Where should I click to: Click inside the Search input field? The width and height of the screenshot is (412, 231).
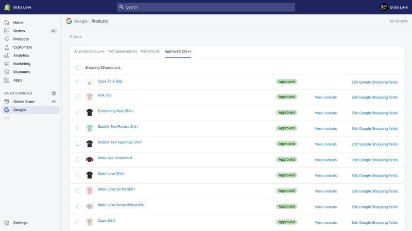(x=205, y=7)
